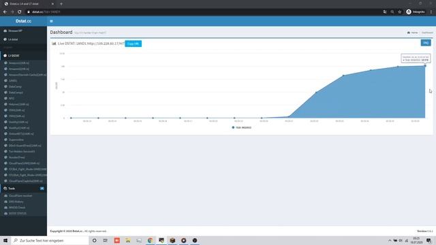The height and width of the screenshot is (245, 436).
Task: Click the last data point on chart
Action: [x=425, y=66]
